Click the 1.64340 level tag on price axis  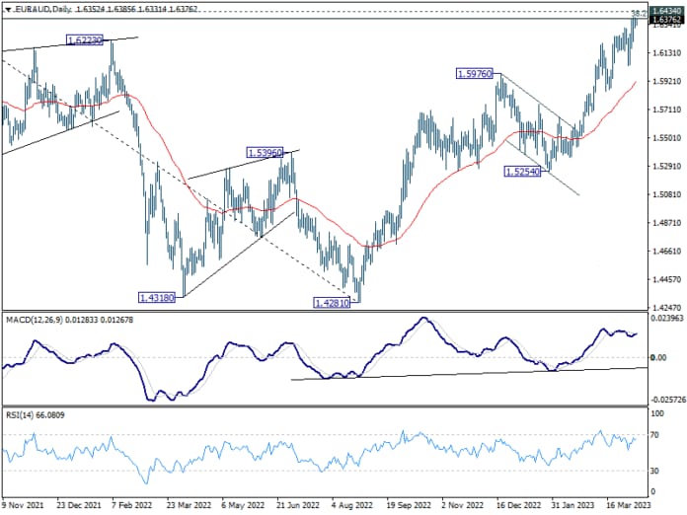pos(666,11)
